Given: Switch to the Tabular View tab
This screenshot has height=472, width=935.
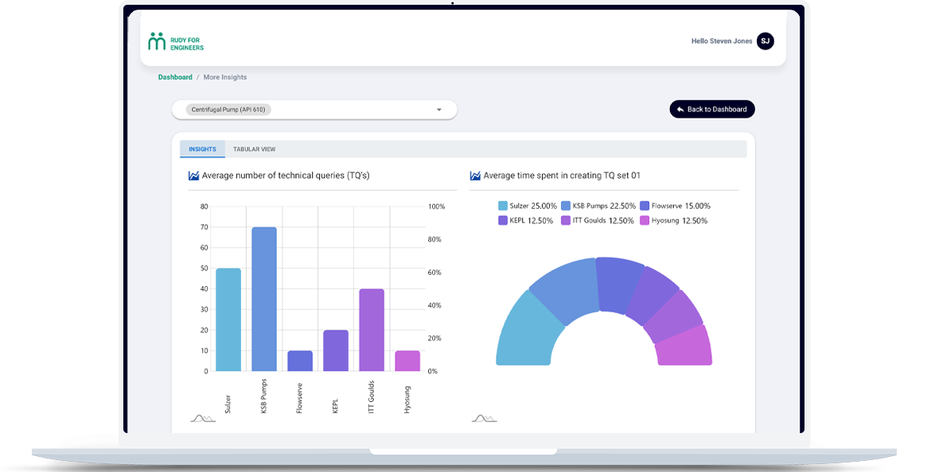Looking at the screenshot, I should tap(254, 149).
